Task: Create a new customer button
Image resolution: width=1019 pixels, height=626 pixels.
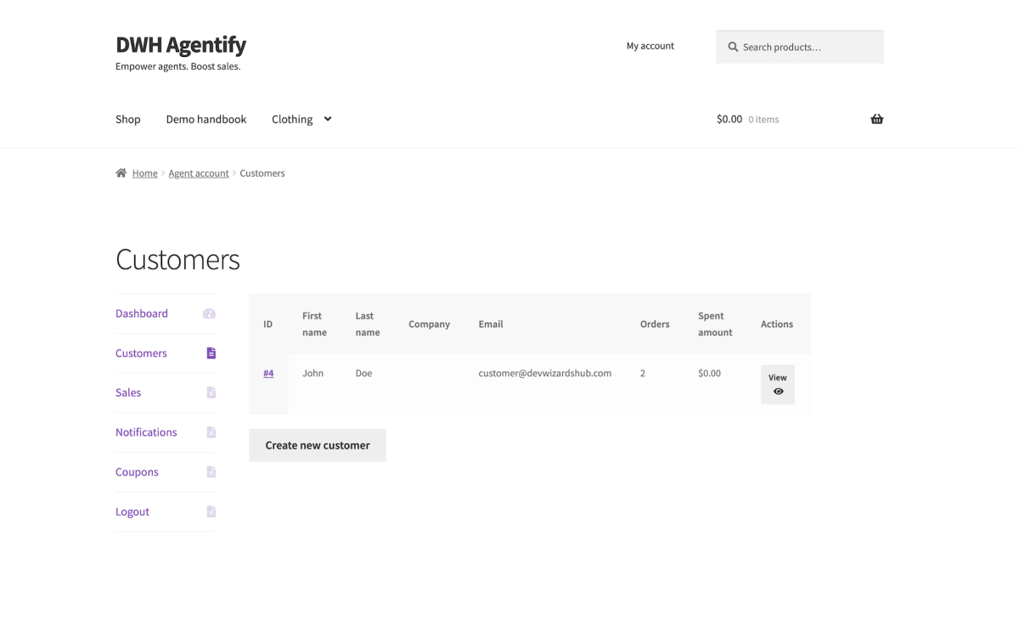Action: click(x=318, y=445)
